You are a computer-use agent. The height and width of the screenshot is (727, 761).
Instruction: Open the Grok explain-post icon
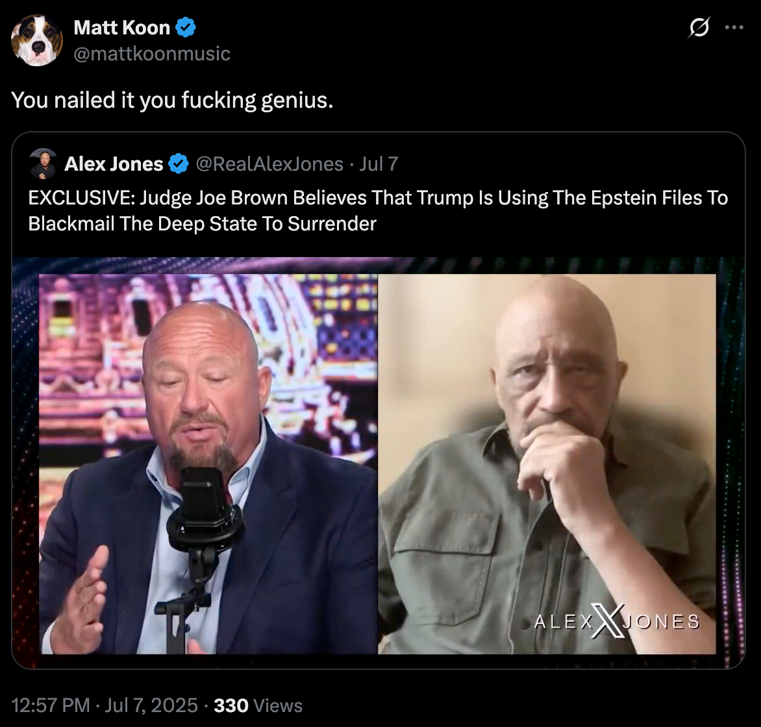click(x=699, y=27)
